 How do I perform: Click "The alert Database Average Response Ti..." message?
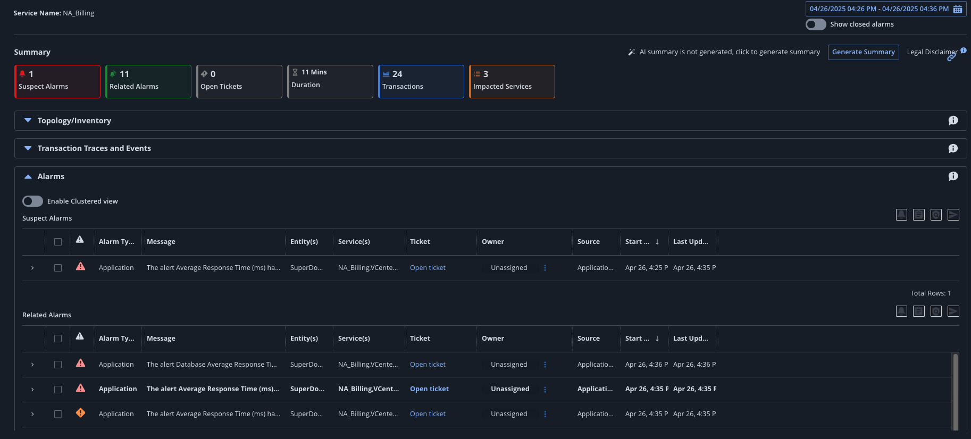coord(212,365)
